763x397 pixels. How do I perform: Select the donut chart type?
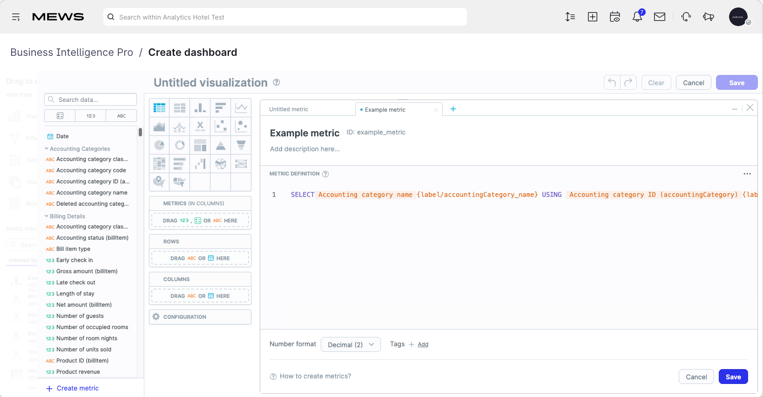pos(180,145)
